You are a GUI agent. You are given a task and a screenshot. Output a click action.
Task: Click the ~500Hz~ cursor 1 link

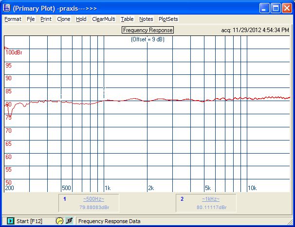[x=93, y=199]
